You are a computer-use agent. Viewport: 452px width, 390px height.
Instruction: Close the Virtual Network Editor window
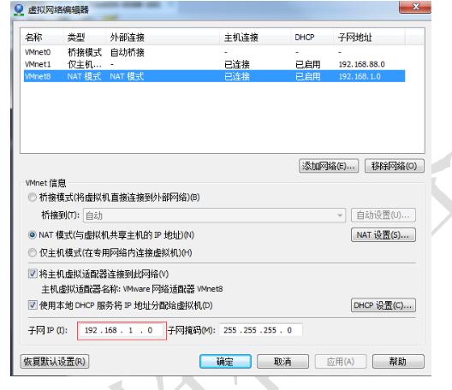coord(415,7)
